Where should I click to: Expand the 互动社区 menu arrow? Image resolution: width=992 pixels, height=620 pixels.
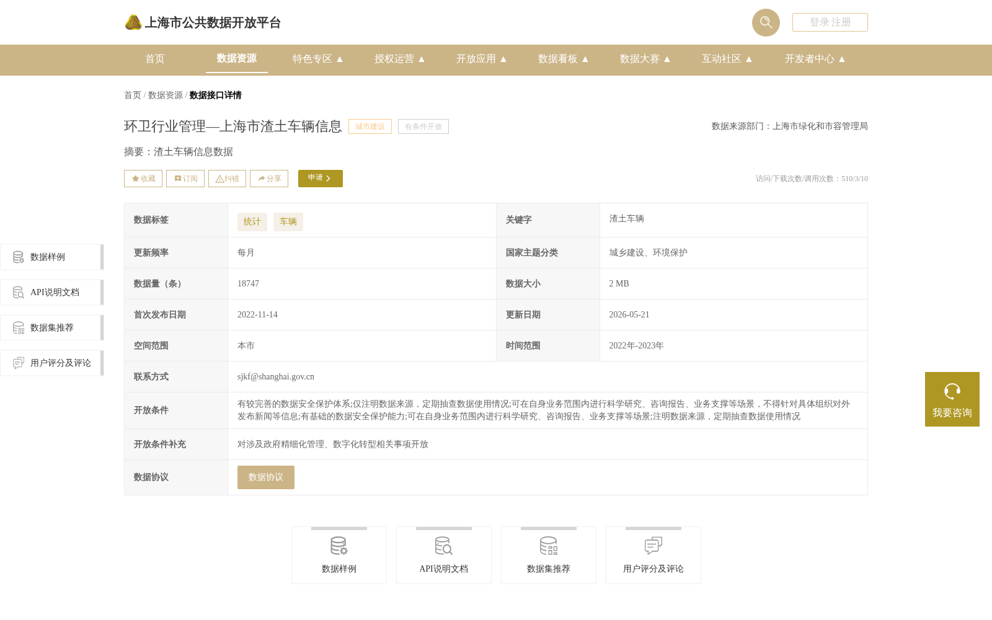tap(749, 59)
